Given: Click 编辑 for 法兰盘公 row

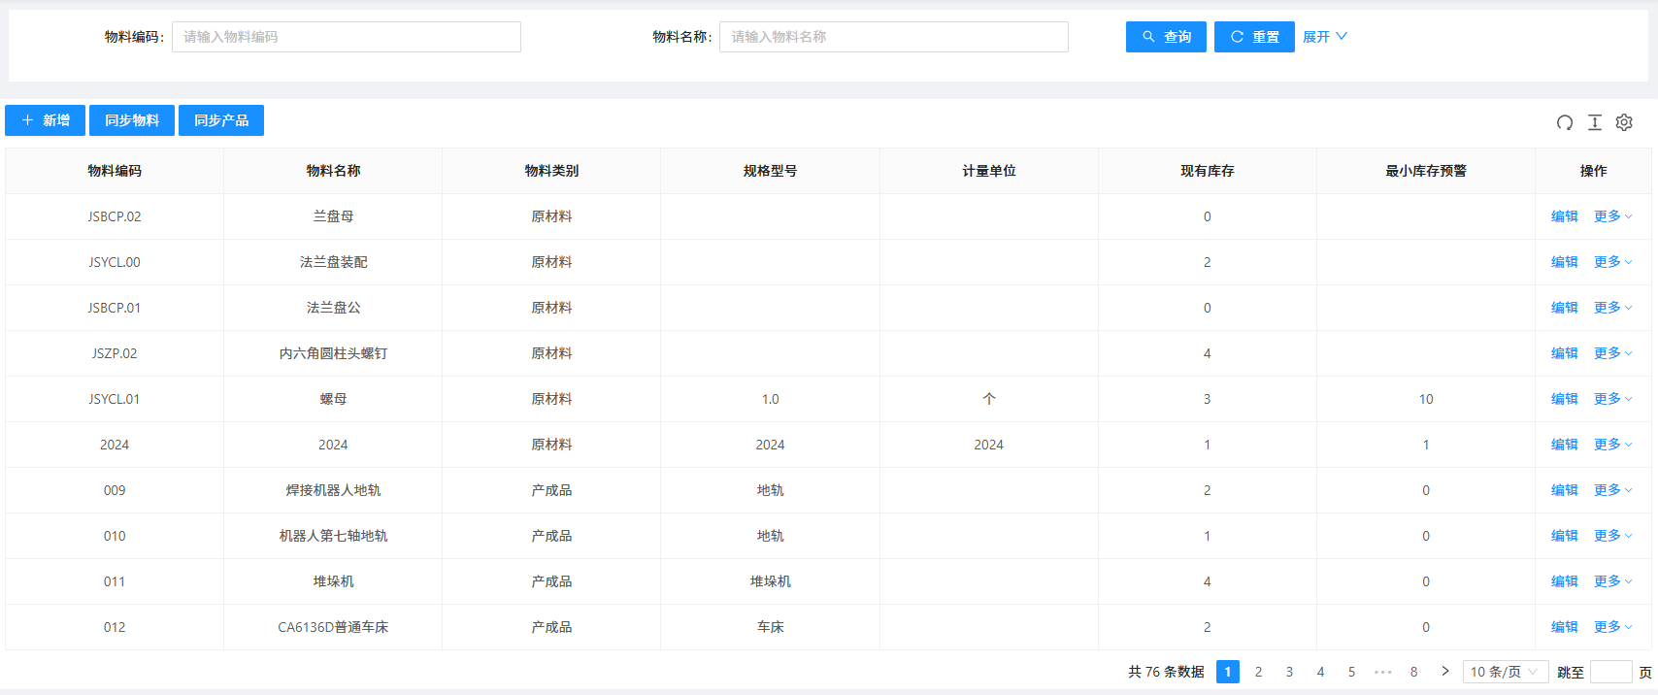Looking at the screenshot, I should point(1565,308).
